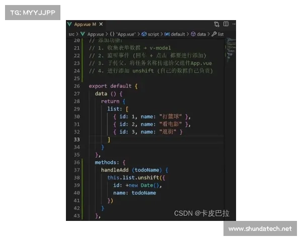Open the src breadcrumb folder dropdown

pyautogui.click(x=71, y=34)
